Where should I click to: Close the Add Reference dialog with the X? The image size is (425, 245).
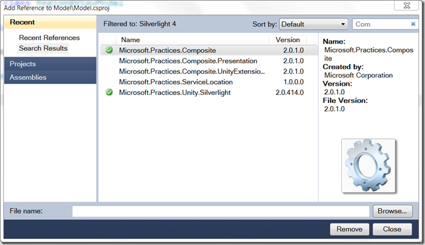coord(407,5)
